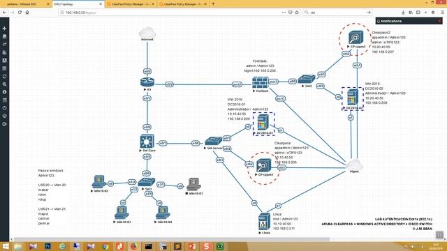
Task: Click the horizontal scrollbar at bottom
Action: point(172,239)
